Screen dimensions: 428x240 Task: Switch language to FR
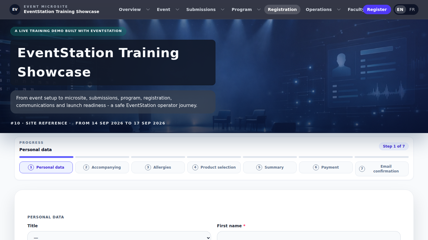click(x=412, y=9)
